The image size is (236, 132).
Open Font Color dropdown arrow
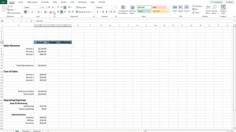[x=53, y=12]
